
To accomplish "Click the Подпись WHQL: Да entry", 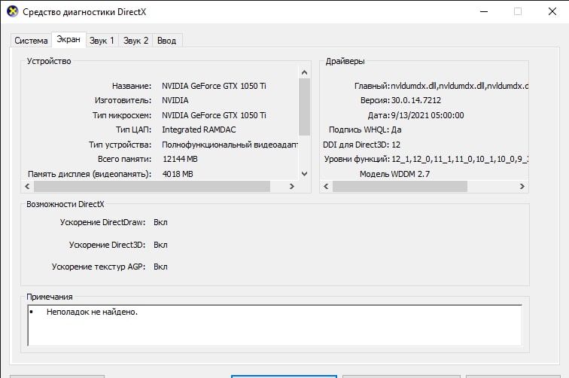I will click(365, 130).
